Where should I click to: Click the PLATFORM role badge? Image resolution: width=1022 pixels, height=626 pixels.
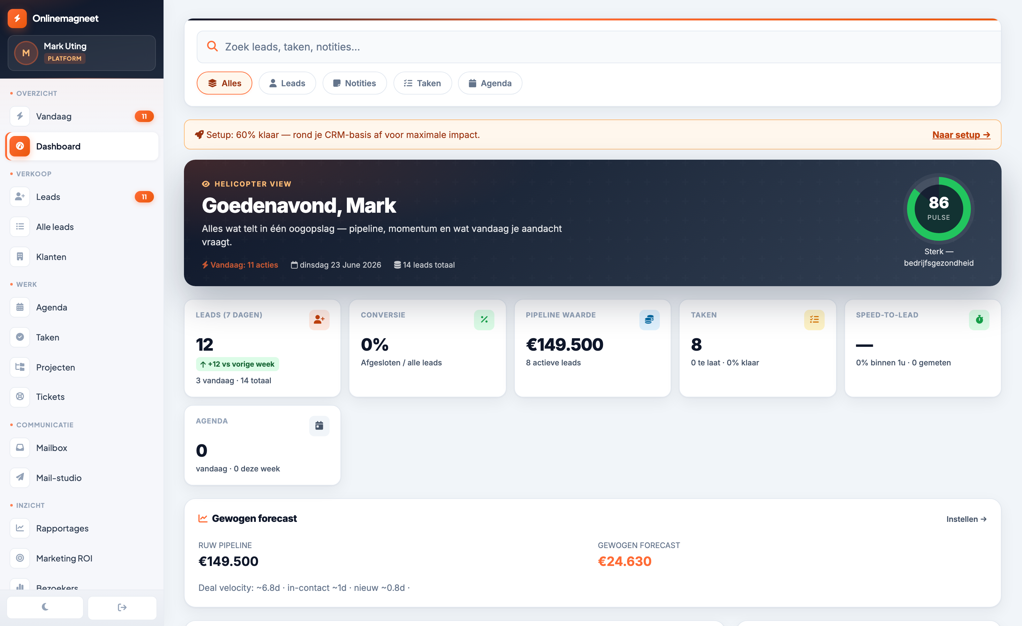(x=64, y=58)
